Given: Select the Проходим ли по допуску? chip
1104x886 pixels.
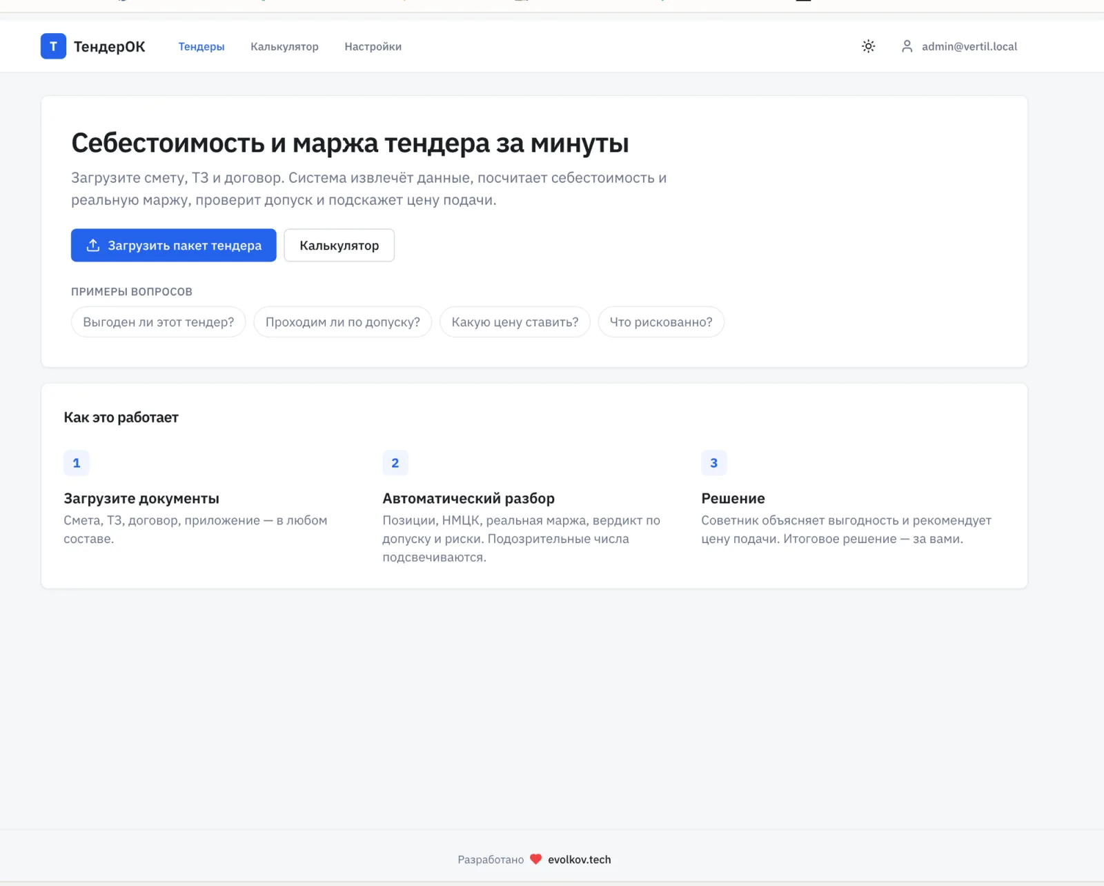Looking at the screenshot, I should pos(342,322).
